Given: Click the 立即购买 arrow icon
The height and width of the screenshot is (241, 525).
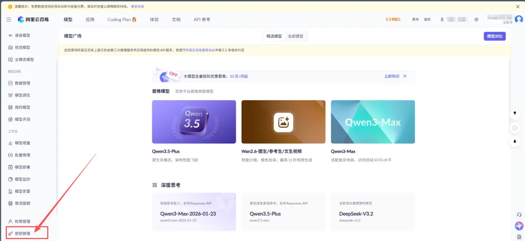Looking at the screenshot, I should click(x=404, y=76).
